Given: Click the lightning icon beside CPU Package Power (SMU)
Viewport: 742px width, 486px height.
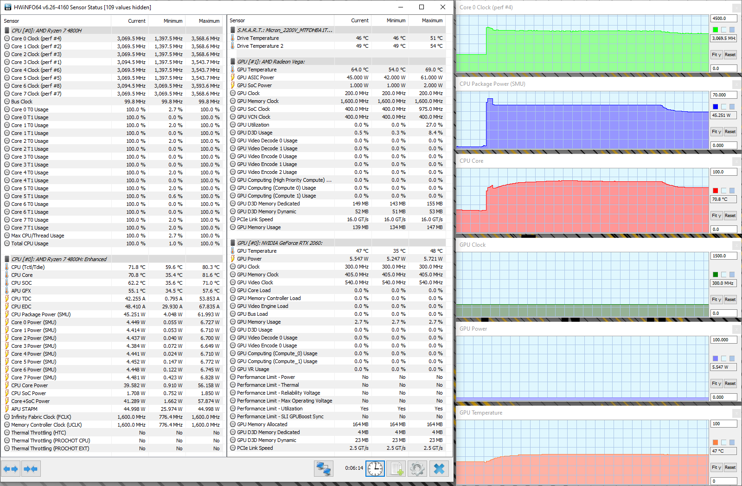Looking at the screenshot, I should 7,314.
